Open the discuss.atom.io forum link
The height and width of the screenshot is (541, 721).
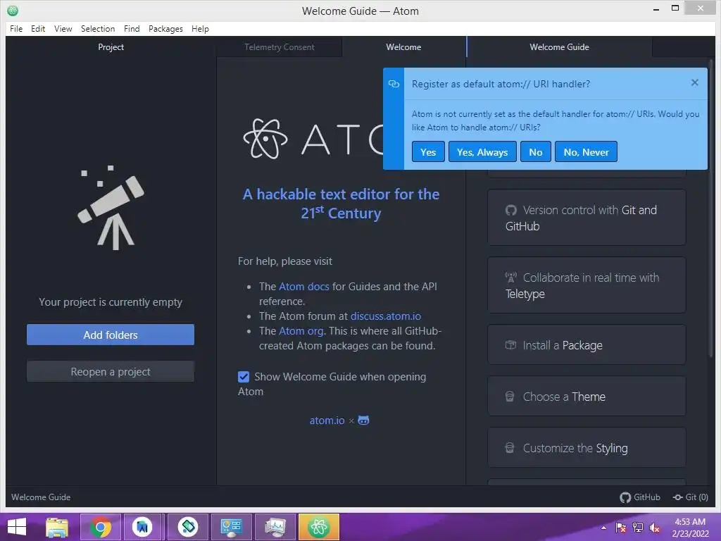[386, 316]
